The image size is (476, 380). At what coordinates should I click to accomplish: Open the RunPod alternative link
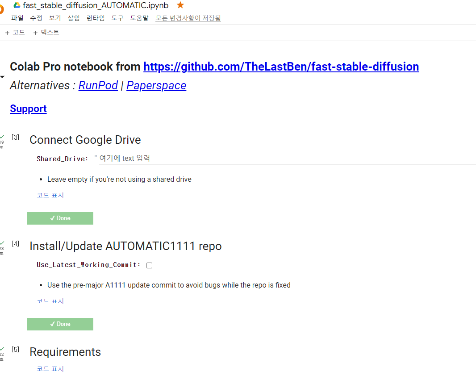(98, 86)
